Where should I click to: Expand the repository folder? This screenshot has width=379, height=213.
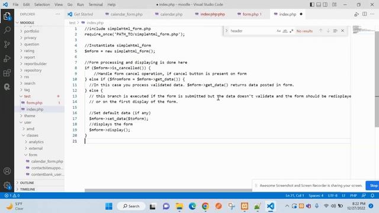(x=33, y=70)
